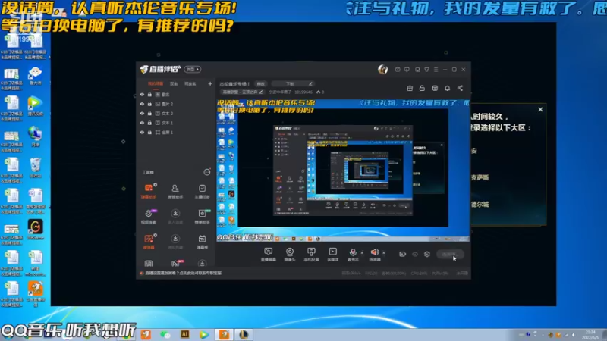This screenshot has height=341, width=607.
Task: Toggle visibility of 图片 2 layer
Action: click(142, 104)
